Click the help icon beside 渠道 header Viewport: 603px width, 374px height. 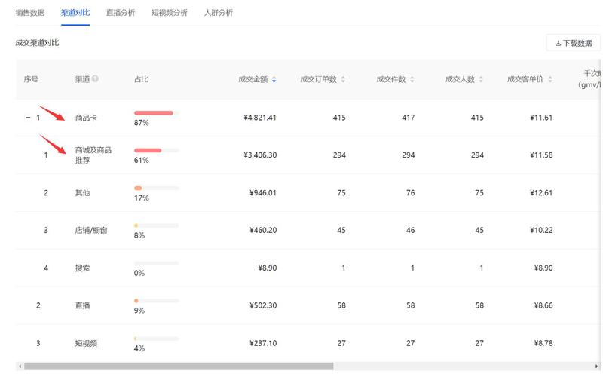pos(96,79)
